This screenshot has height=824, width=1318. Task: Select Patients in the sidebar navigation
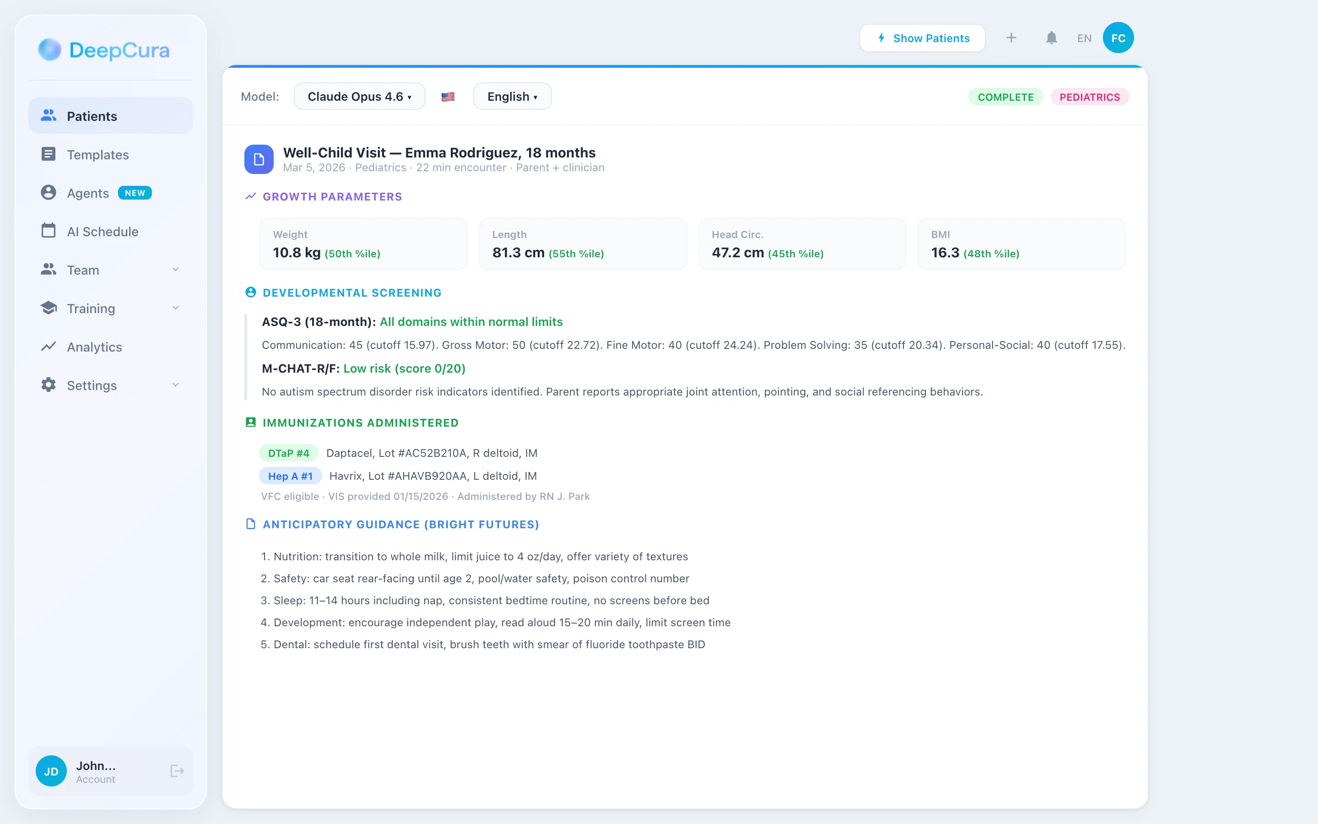(x=92, y=115)
